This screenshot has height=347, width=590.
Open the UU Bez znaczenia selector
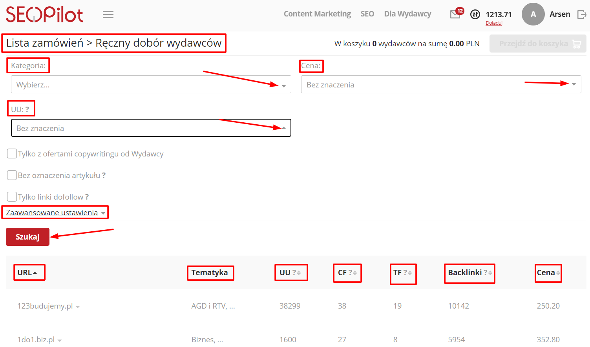[x=151, y=128]
